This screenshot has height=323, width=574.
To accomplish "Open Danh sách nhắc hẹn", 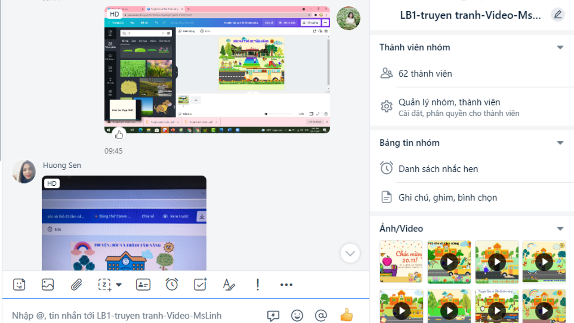I will [x=438, y=169].
